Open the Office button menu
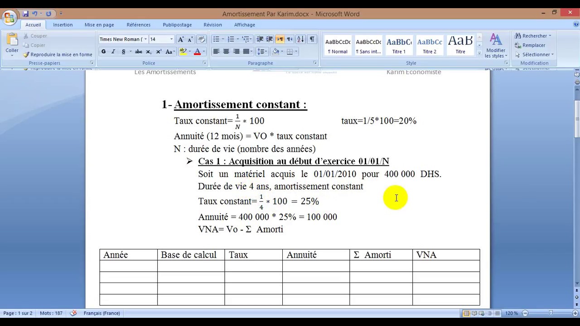The width and height of the screenshot is (580, 326). click(10, 18)
